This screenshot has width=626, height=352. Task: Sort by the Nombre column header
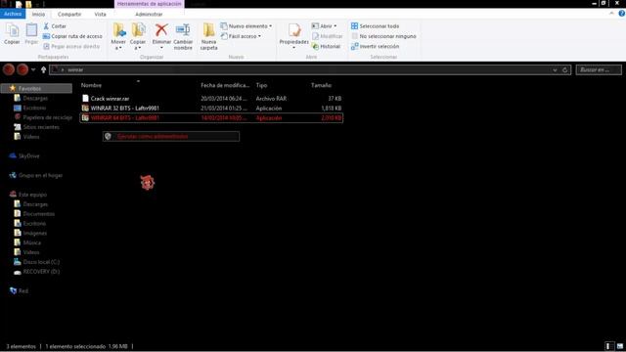click(x=91, y=85)
